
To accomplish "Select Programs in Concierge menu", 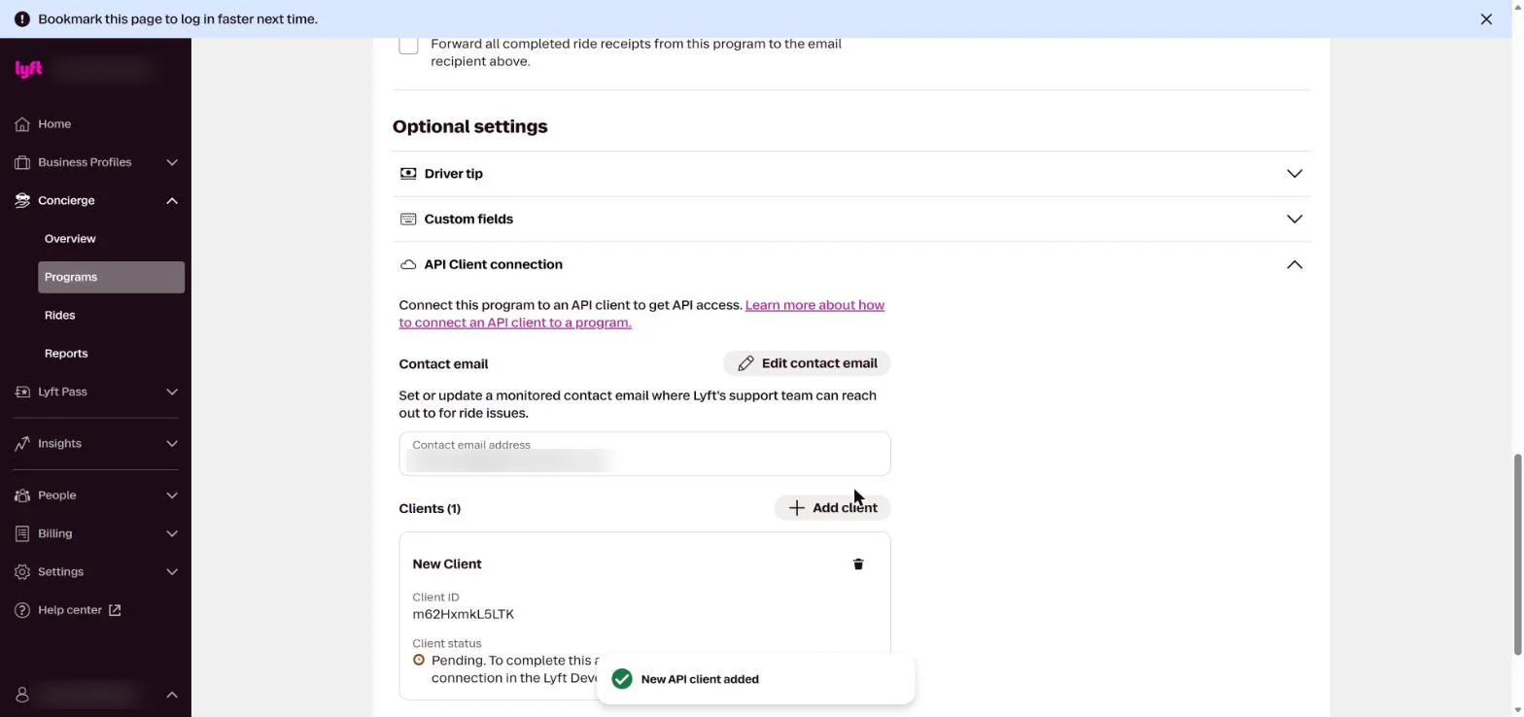I will [x=111, y=277].
